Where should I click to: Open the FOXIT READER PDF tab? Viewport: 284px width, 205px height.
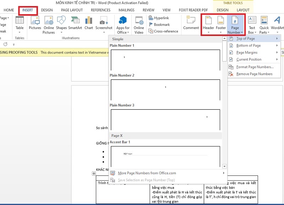pyautogui.click(x=193, y=10)
